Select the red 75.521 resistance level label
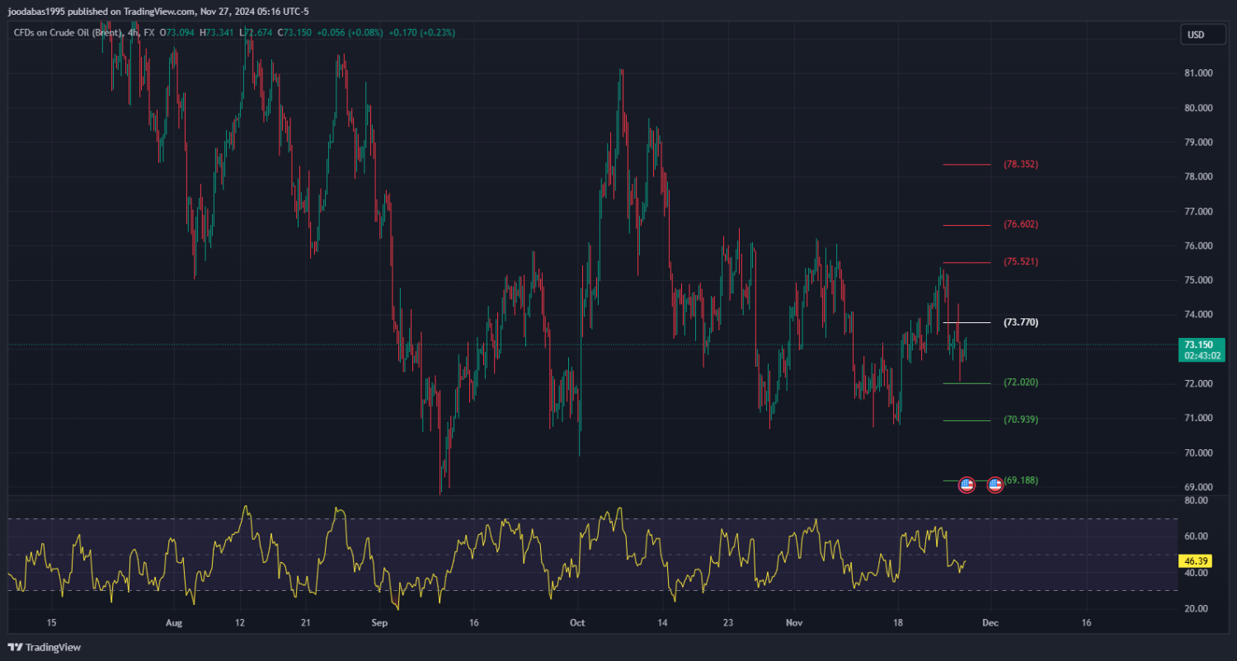 [x=1020, y=262]
